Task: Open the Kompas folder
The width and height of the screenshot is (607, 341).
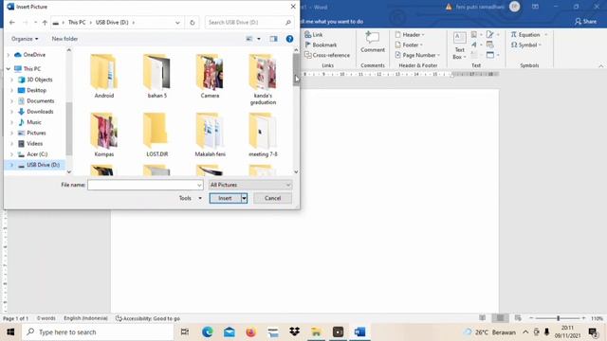Action: 104,135
